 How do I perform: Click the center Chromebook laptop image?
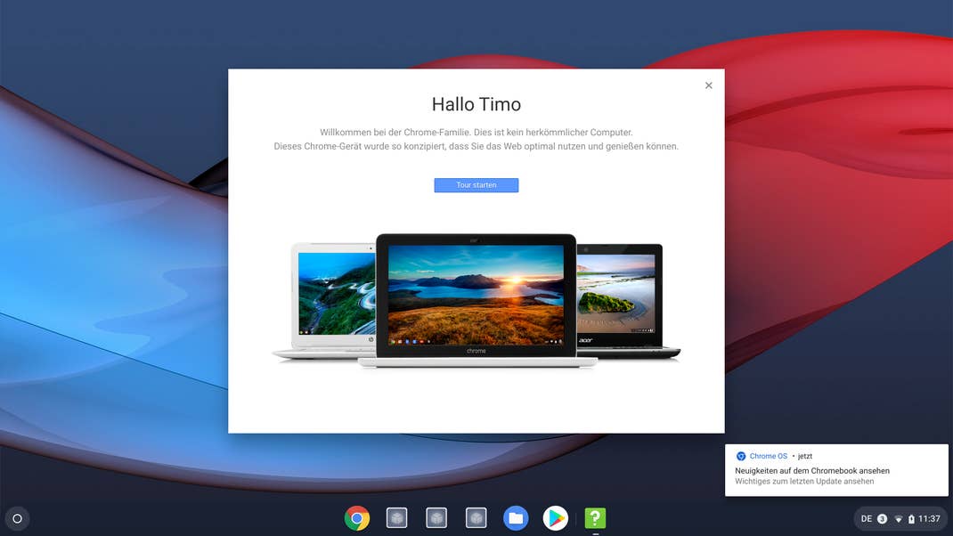476,301
